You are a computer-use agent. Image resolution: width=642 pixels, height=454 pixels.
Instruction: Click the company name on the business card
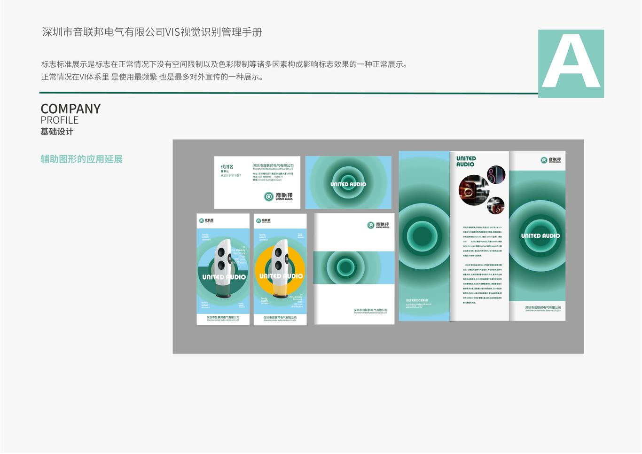273,165
